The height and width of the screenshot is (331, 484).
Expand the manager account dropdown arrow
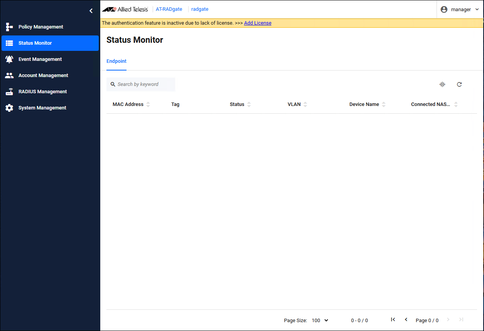pos(477,9)
